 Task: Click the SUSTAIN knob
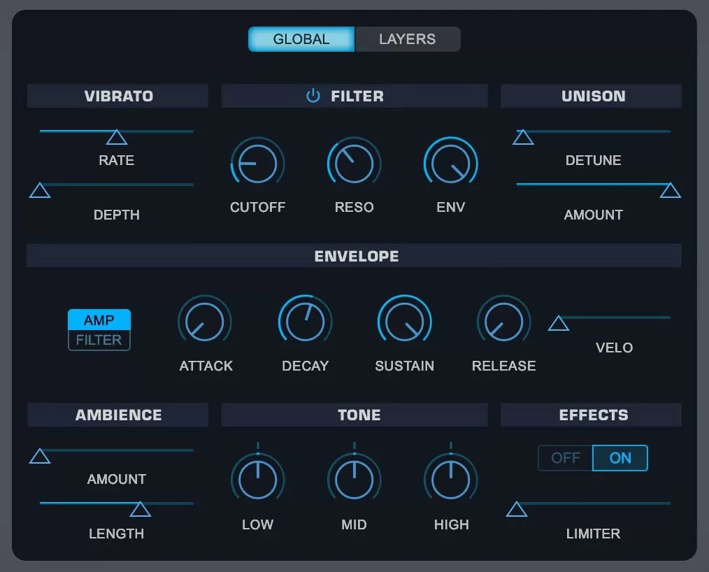pos(404,321)
